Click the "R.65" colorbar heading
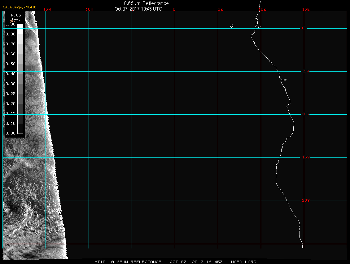The width and height of the screenshot is (350, 264). pos(15,15)
